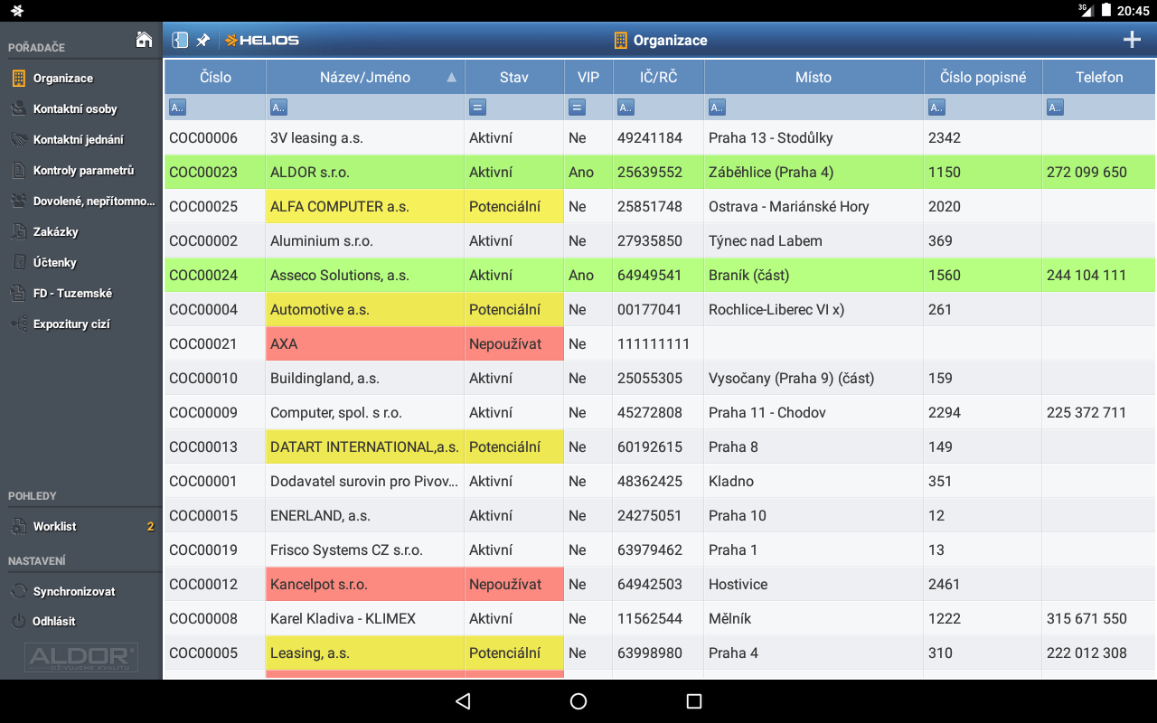Image resolution: width=1157 pixels, height=723 pixels.
Task: Sort by IČ/RČ column header
Action: (x=658, y=78)
